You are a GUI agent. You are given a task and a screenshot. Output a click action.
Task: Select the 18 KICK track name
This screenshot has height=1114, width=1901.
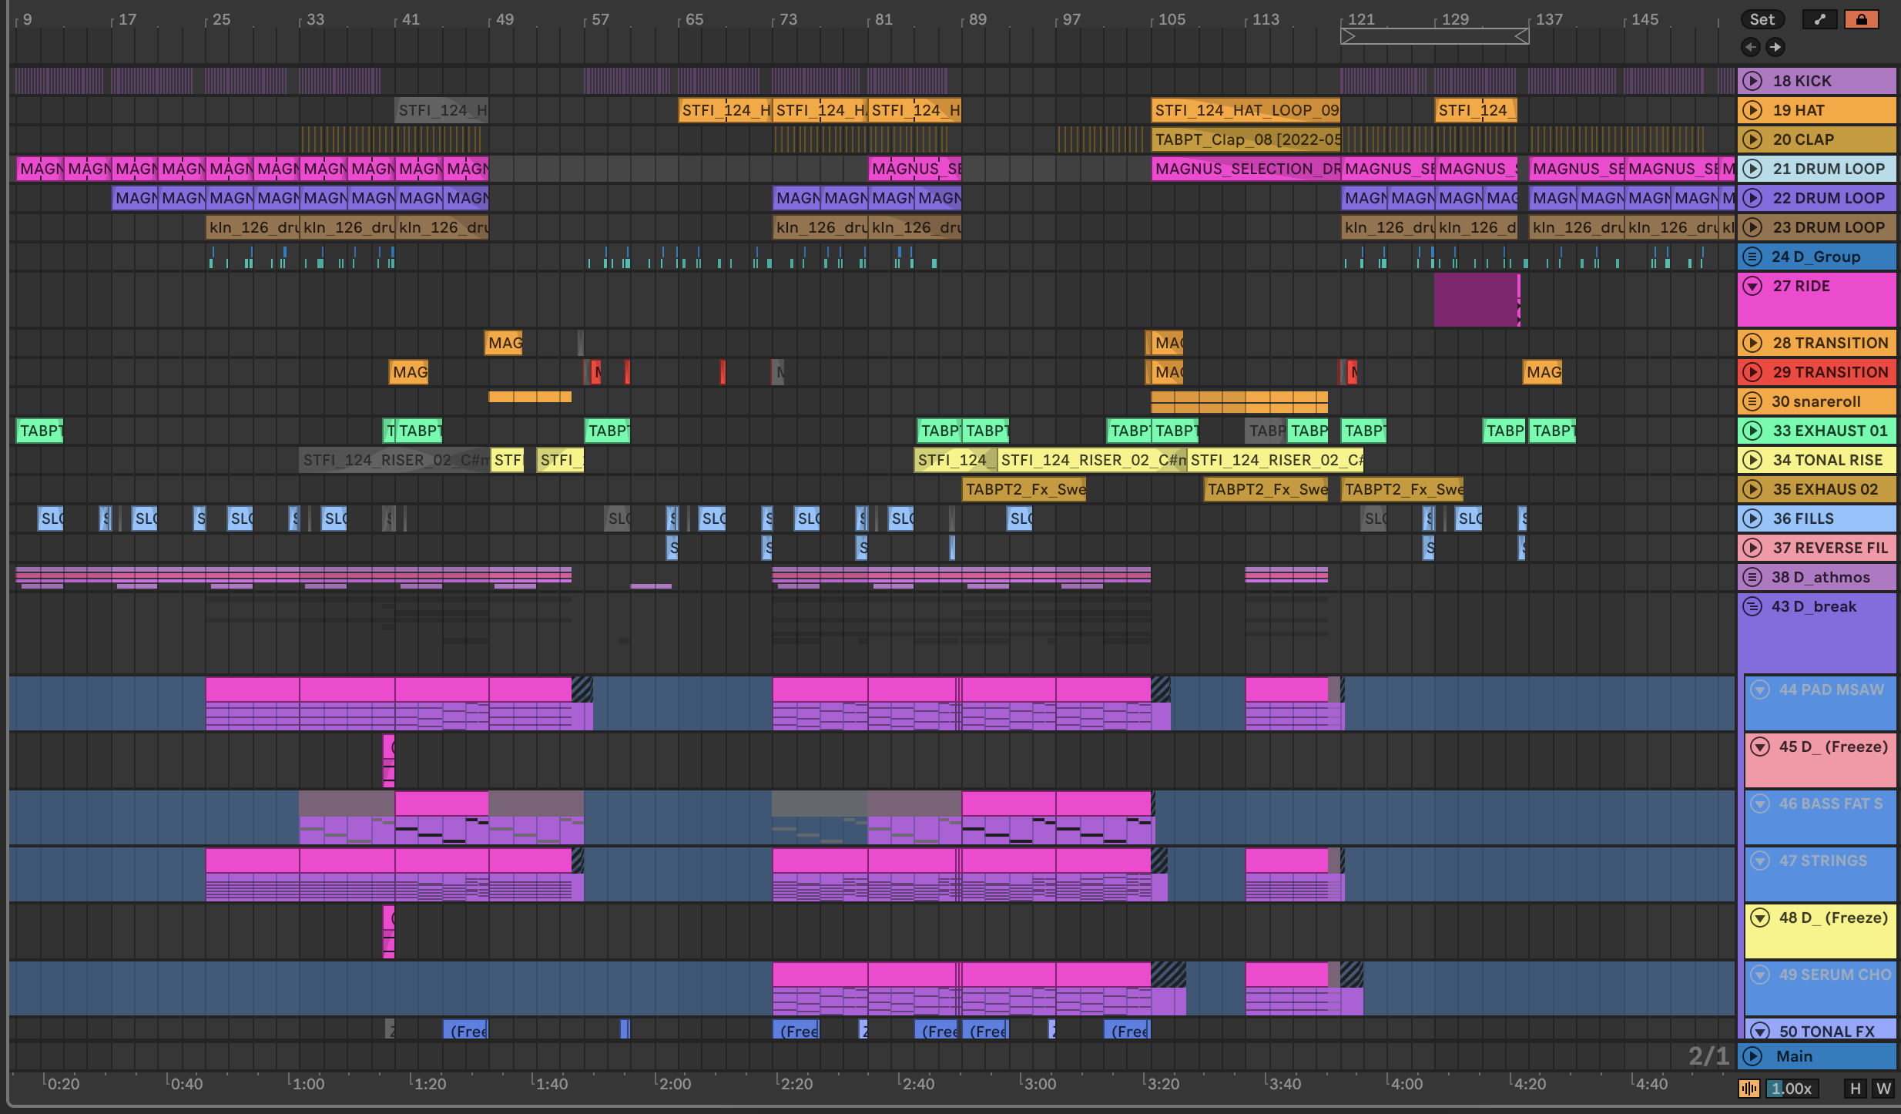1802,81
